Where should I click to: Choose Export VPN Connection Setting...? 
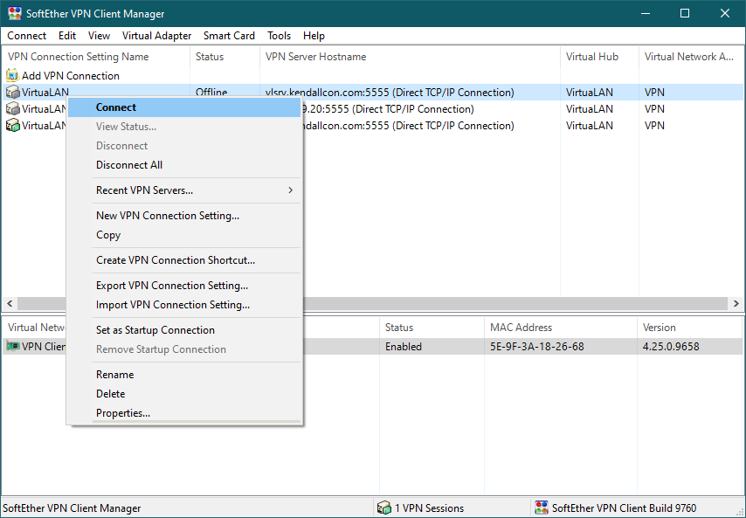[x=172, y=286]
